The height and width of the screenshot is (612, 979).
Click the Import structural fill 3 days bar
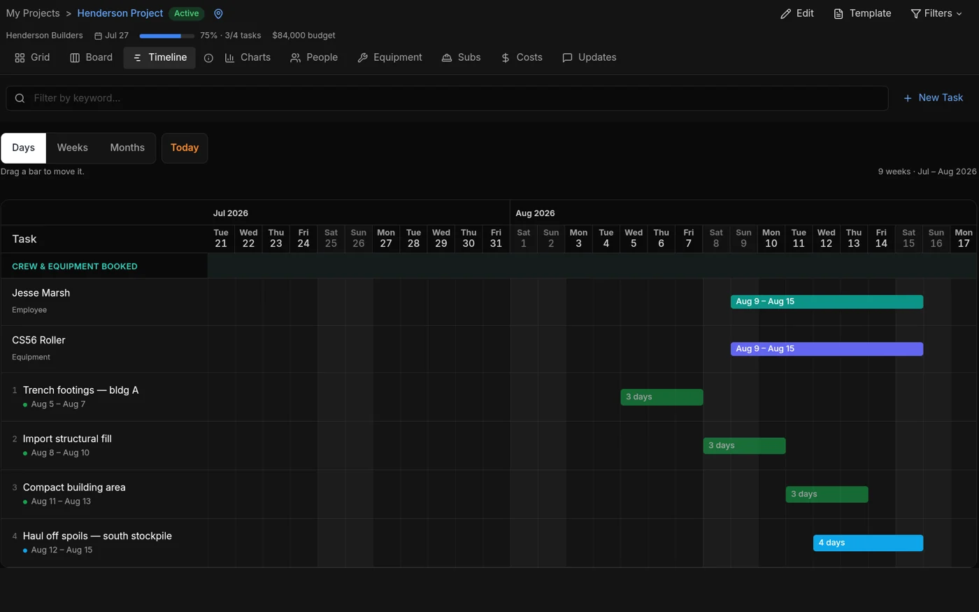744,446
